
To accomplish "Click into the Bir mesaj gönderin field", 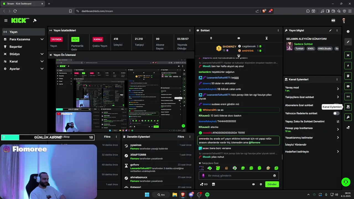I will (x=239, y=176).
